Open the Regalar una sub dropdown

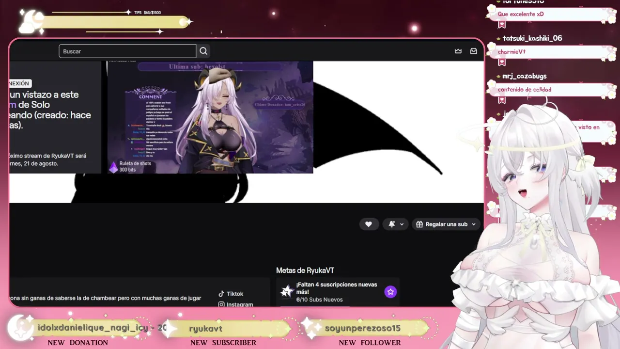447,224
